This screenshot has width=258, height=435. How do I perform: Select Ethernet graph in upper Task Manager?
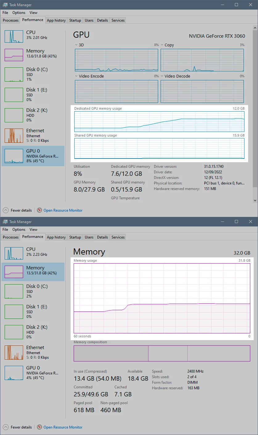[x=14, y=136]
